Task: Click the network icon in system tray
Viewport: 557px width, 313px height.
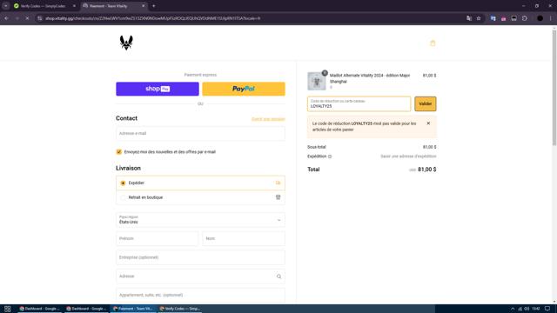Action: click(520, 309)
